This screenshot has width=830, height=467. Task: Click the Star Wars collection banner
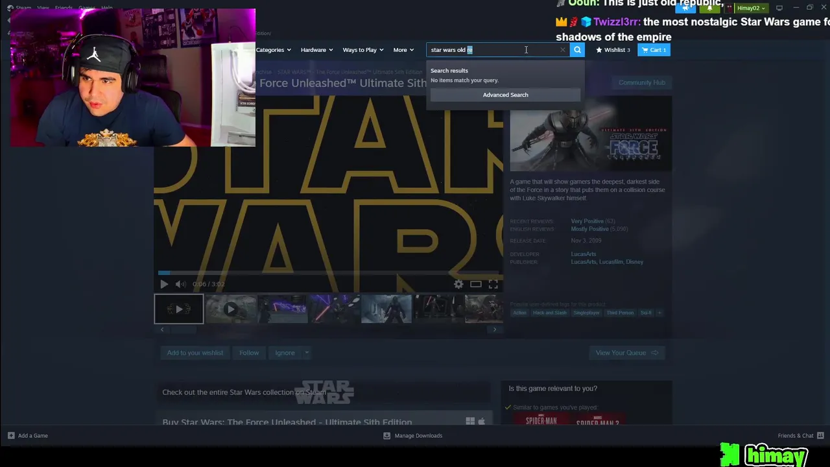click(323, 392)
